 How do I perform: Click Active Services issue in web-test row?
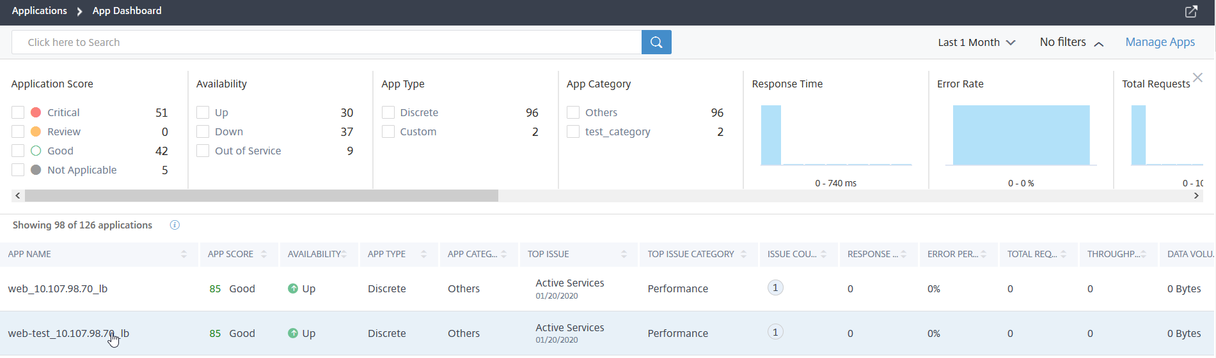coord(569,327)
